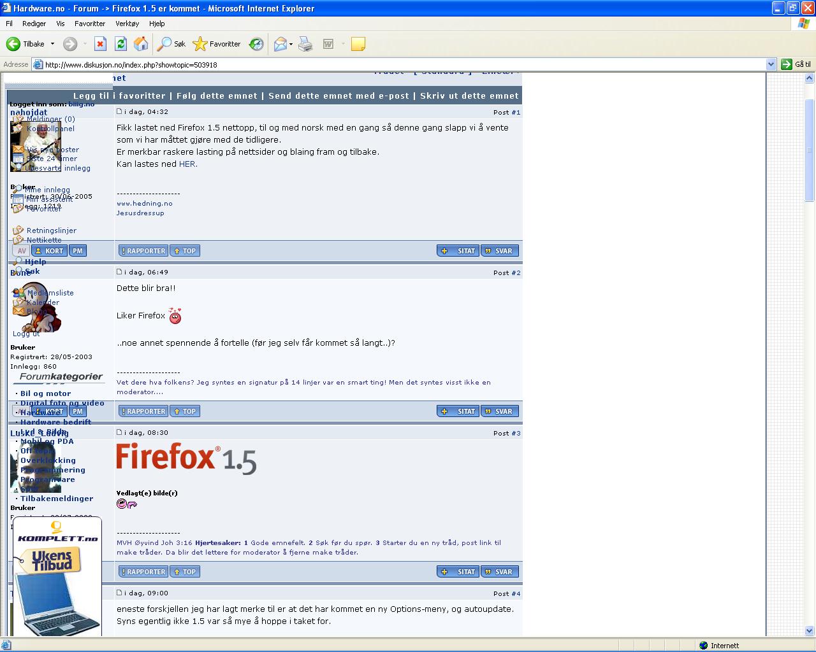Screen dimensions: 816x652
Task: Open the Verktøy menu
Action: pos(127,24)
